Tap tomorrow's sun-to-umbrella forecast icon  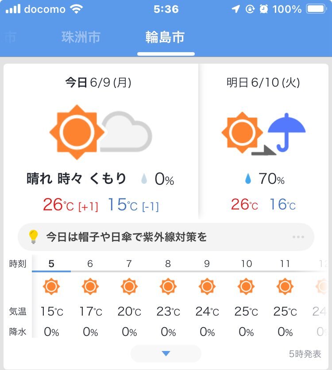(263, 134)
